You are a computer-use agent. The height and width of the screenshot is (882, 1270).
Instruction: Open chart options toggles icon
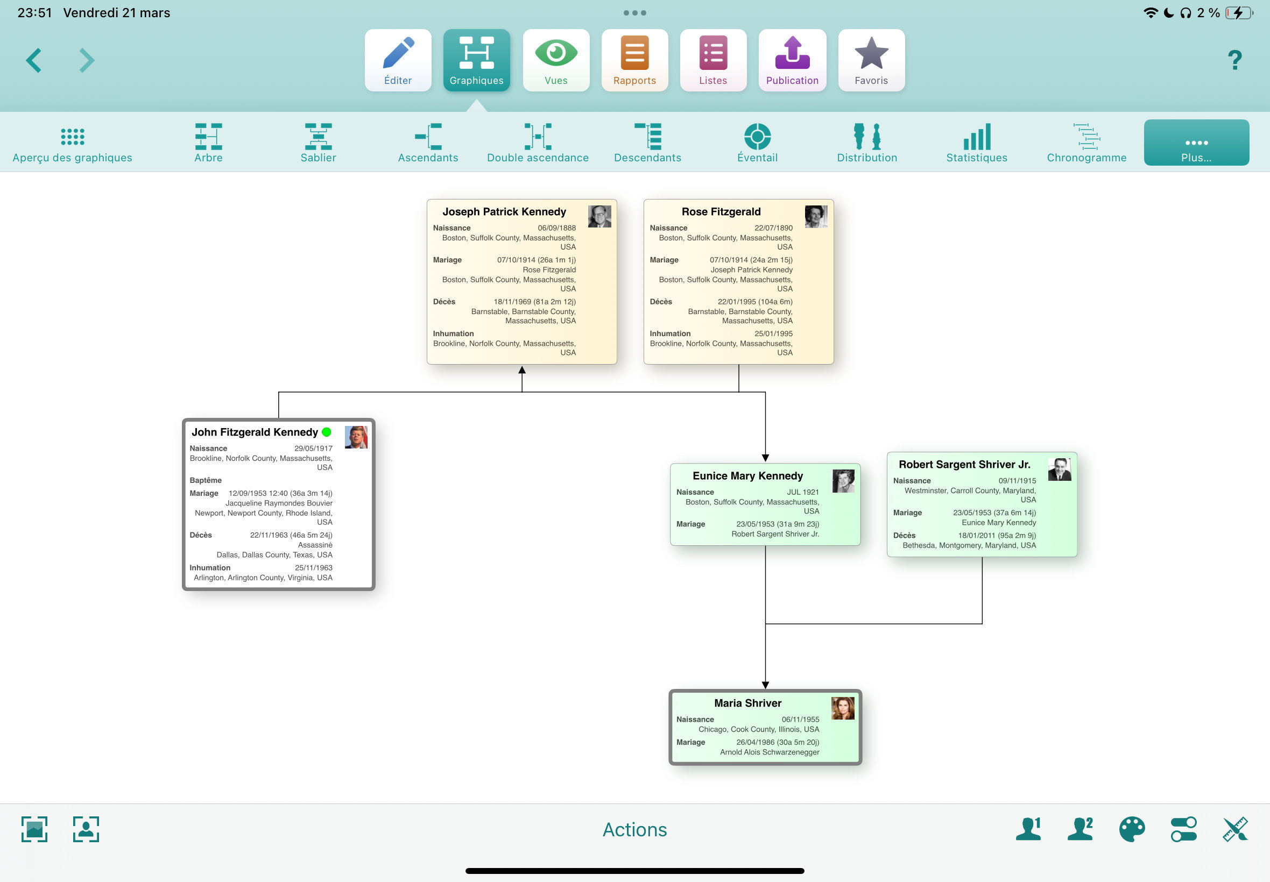(x=1184, y=829)
